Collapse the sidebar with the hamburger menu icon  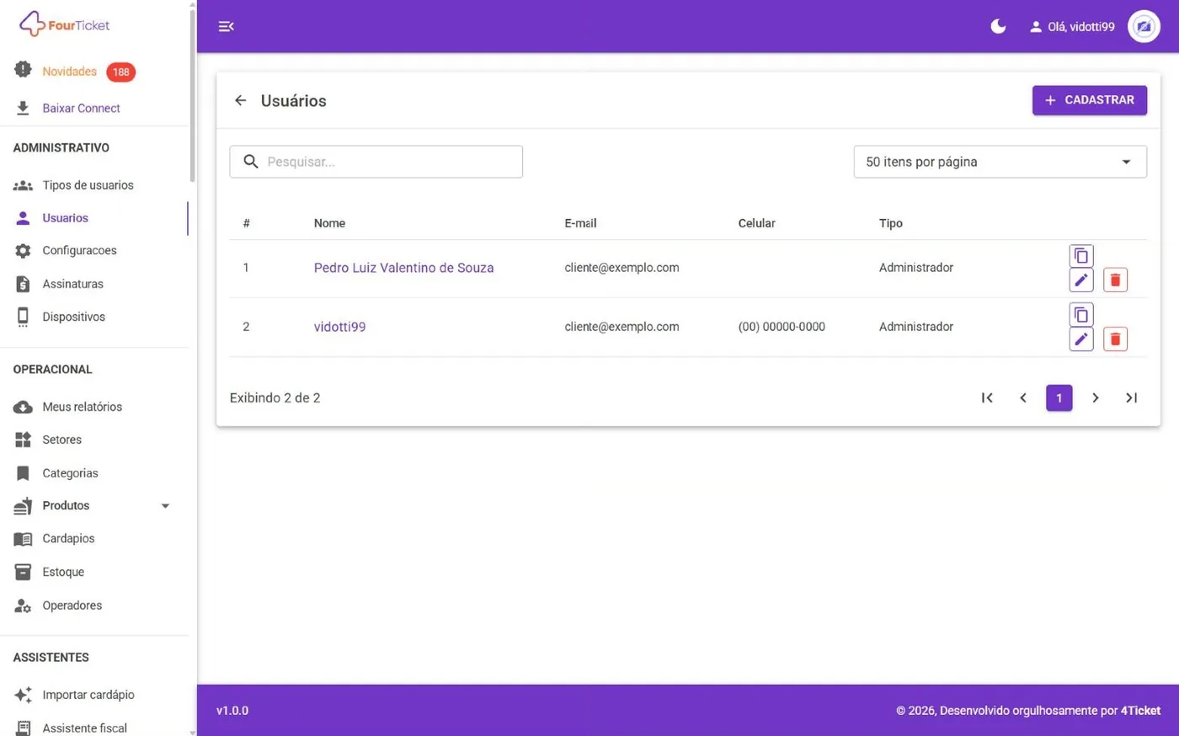[x=226, y=26]
